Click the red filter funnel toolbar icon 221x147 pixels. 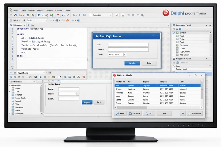pyautogui.click(x=58, y=15)
